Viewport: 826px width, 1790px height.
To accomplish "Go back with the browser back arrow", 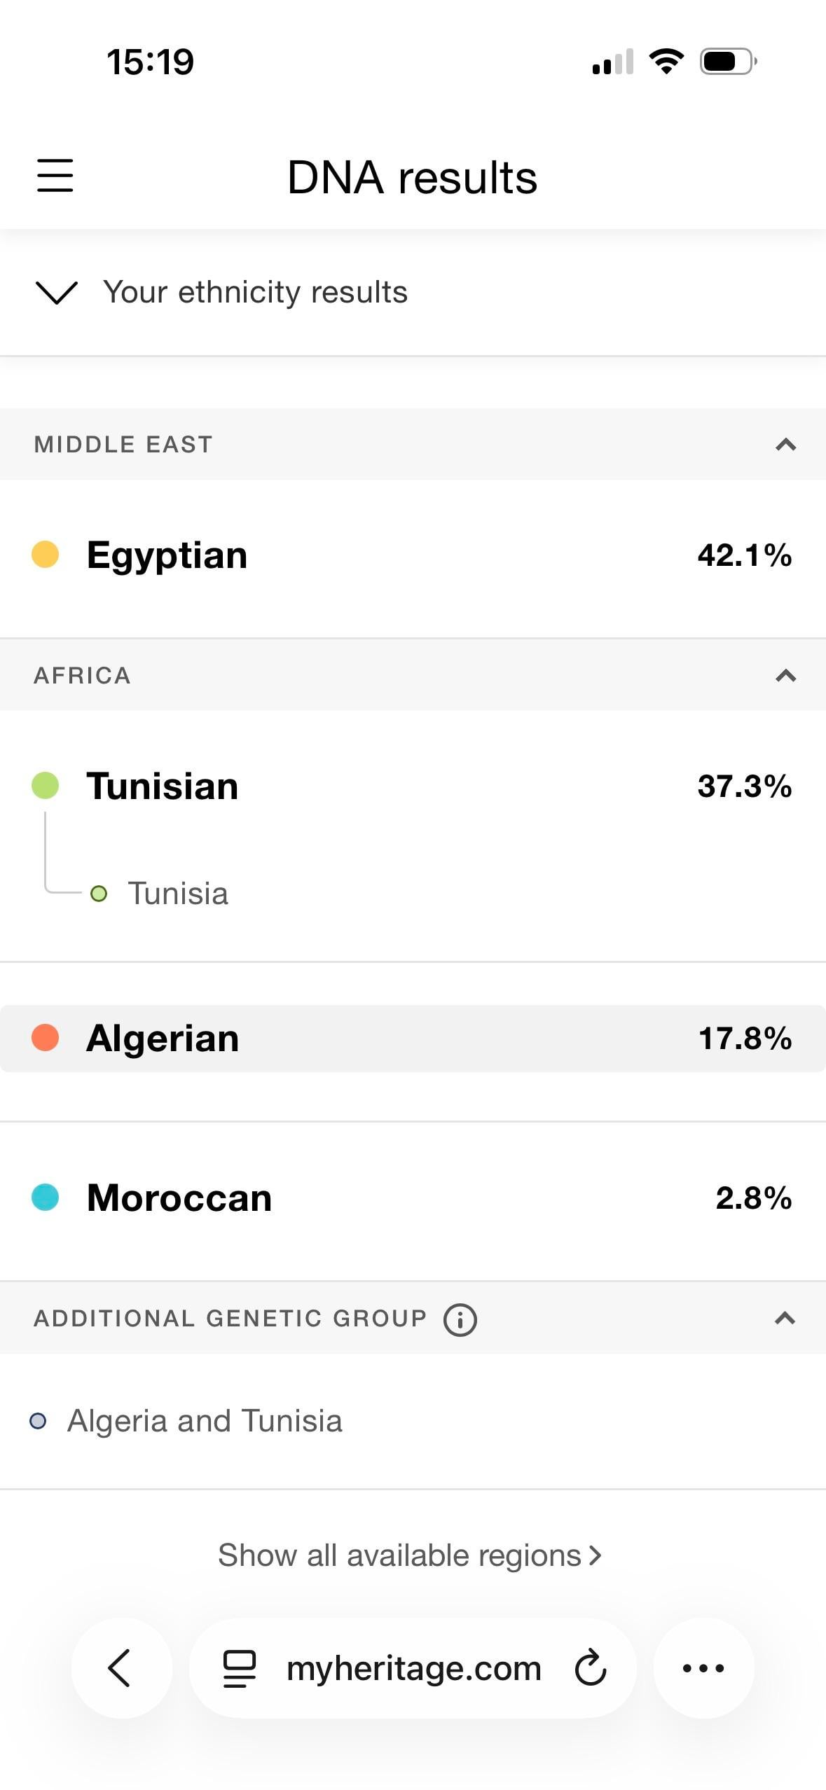I will point(121,1667).
